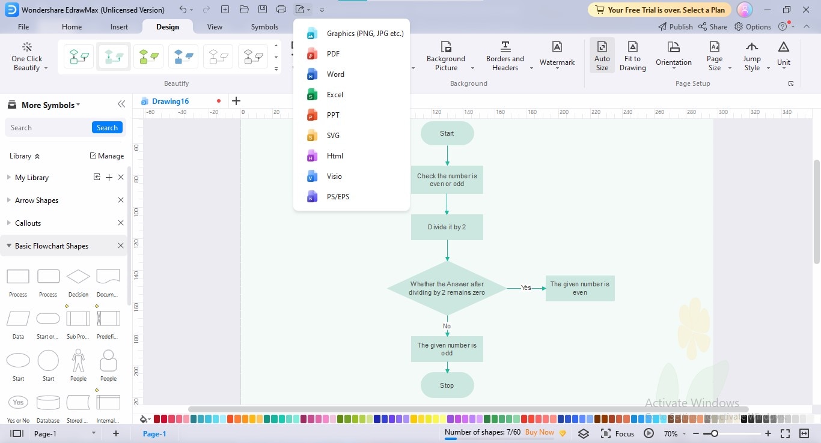Export as PPT
Screen dimensions: 821x443
[352, 115]
